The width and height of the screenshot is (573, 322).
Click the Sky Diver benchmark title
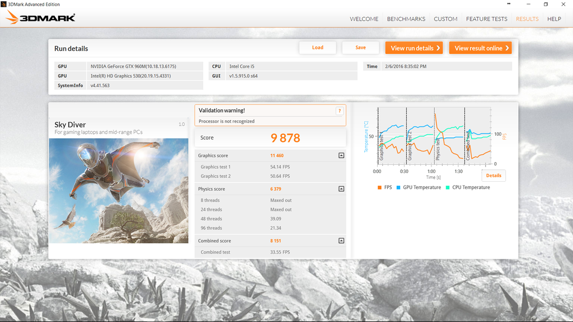coord(70,125)
